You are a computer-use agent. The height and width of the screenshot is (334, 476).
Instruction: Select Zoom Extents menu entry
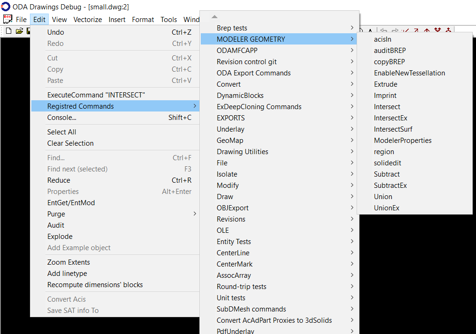115,262
